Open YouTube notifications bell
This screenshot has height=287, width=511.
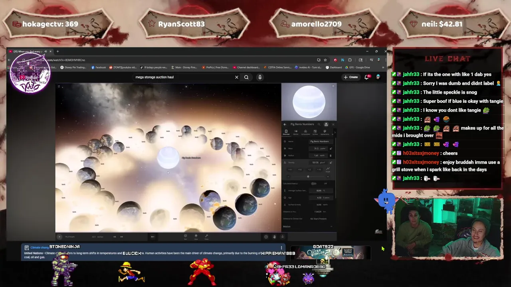(366, 77)
